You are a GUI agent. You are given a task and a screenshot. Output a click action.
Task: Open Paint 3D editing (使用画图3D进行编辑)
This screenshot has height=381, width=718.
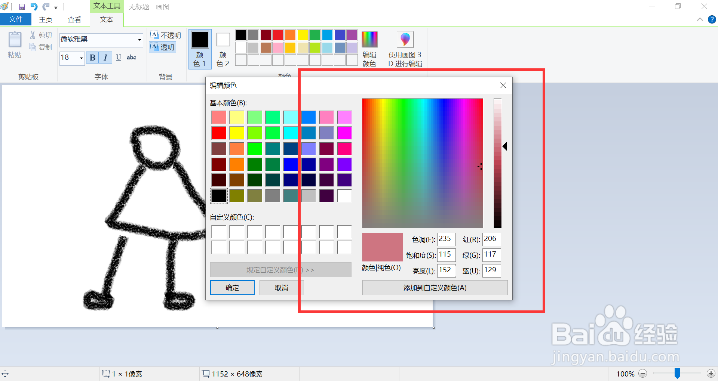(405, 39)
